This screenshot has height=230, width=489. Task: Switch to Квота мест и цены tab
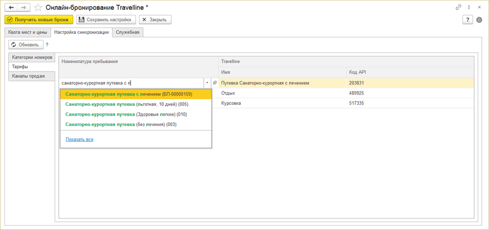click(x=28, y=32)
